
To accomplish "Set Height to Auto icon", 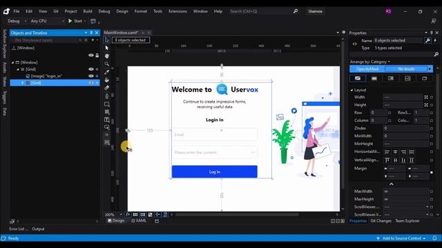I will click(x=426, y=105).
